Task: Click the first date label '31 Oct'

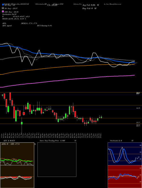Action: [x=2, y=136]
